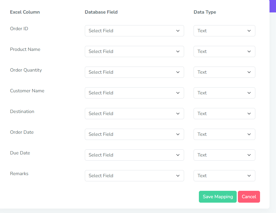Image resolution: width=276 pixels, height=213 pixels.
Task: Open Database Field dropdown for Order ID
Action: [x=134, y=31]
